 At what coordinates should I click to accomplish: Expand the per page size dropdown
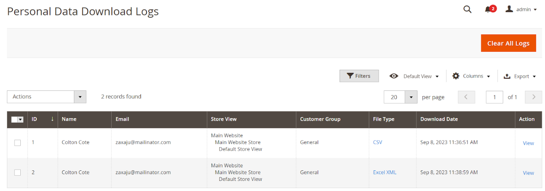(411, 97)
